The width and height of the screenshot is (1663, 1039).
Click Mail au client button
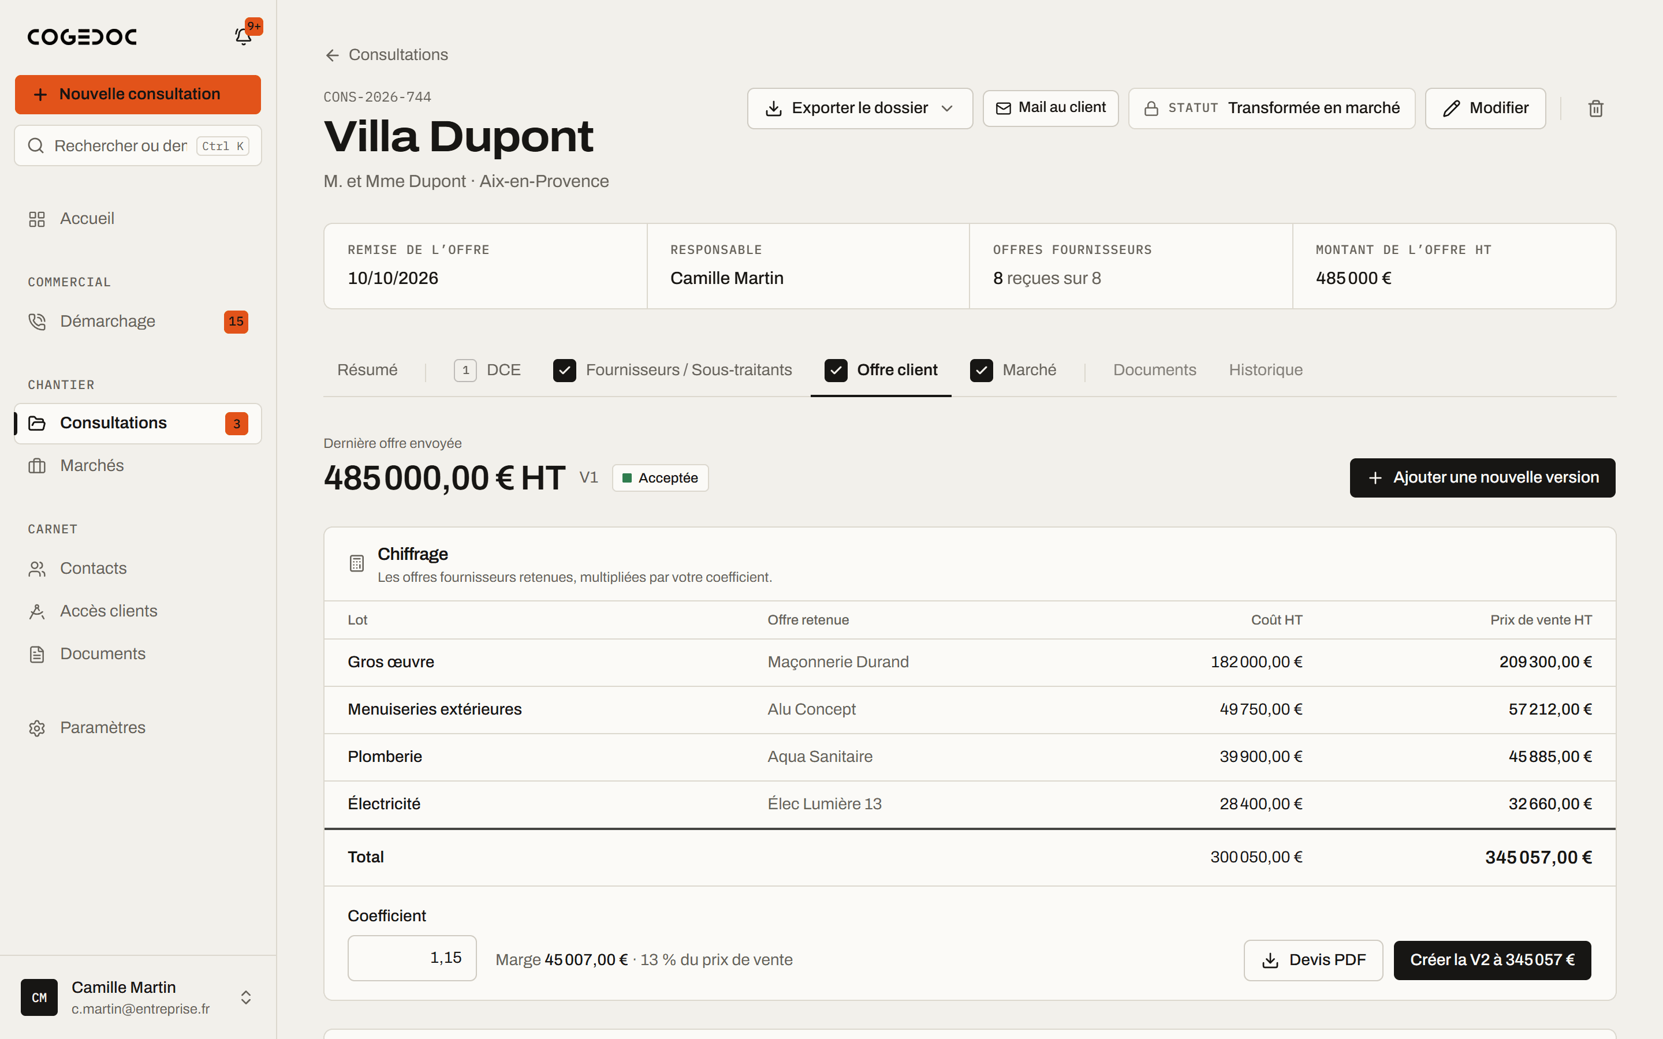coord(1051,108)
